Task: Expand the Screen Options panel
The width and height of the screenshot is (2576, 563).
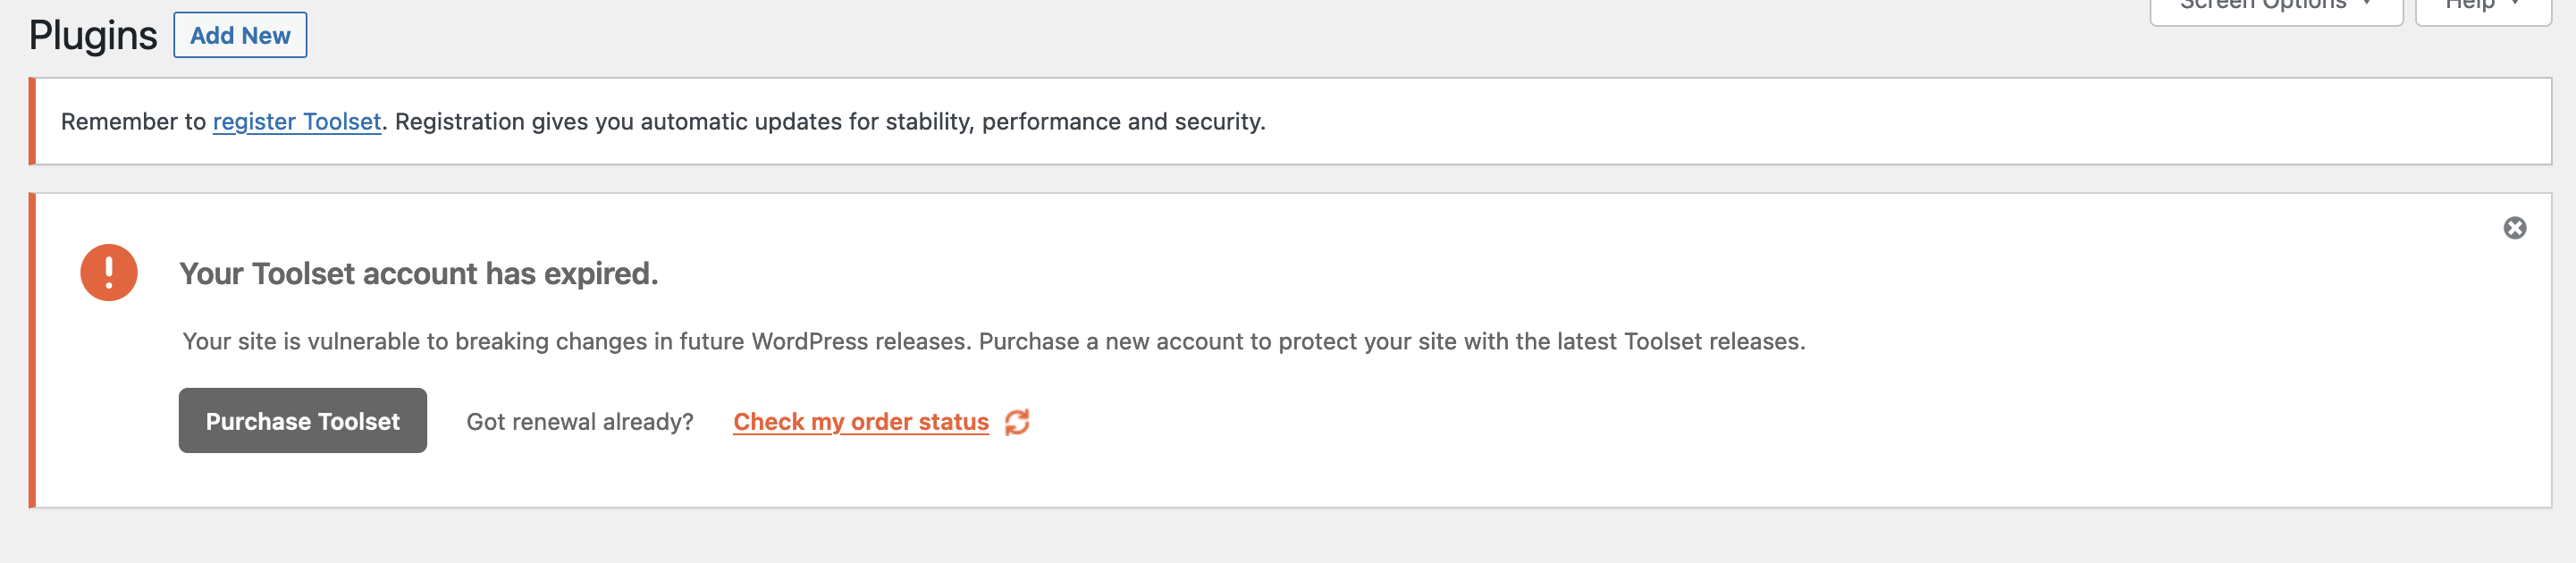Action: point(2276,8)
